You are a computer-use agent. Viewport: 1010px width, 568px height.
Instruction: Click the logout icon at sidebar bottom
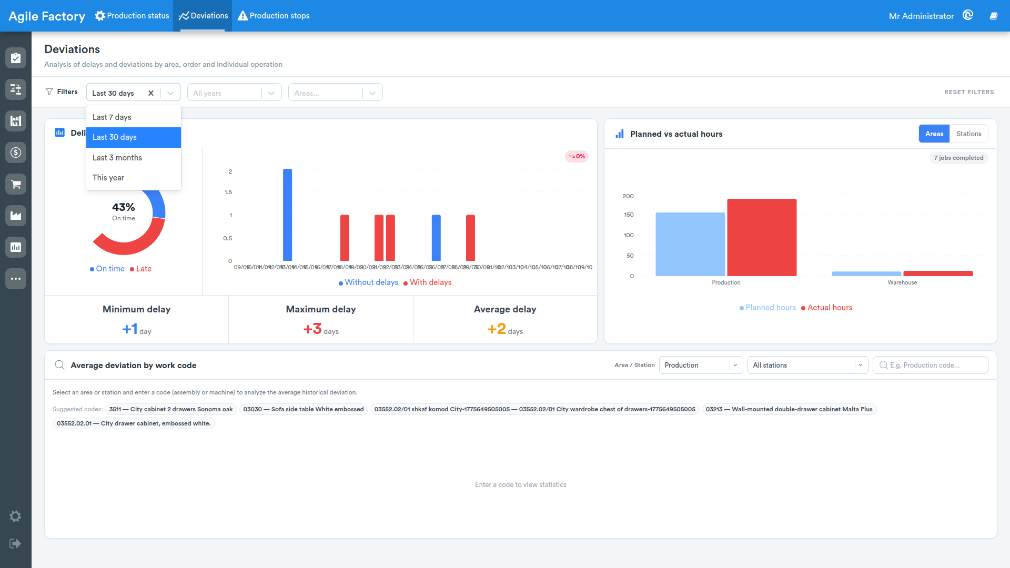pyautogui.click(x=15, y=543)
